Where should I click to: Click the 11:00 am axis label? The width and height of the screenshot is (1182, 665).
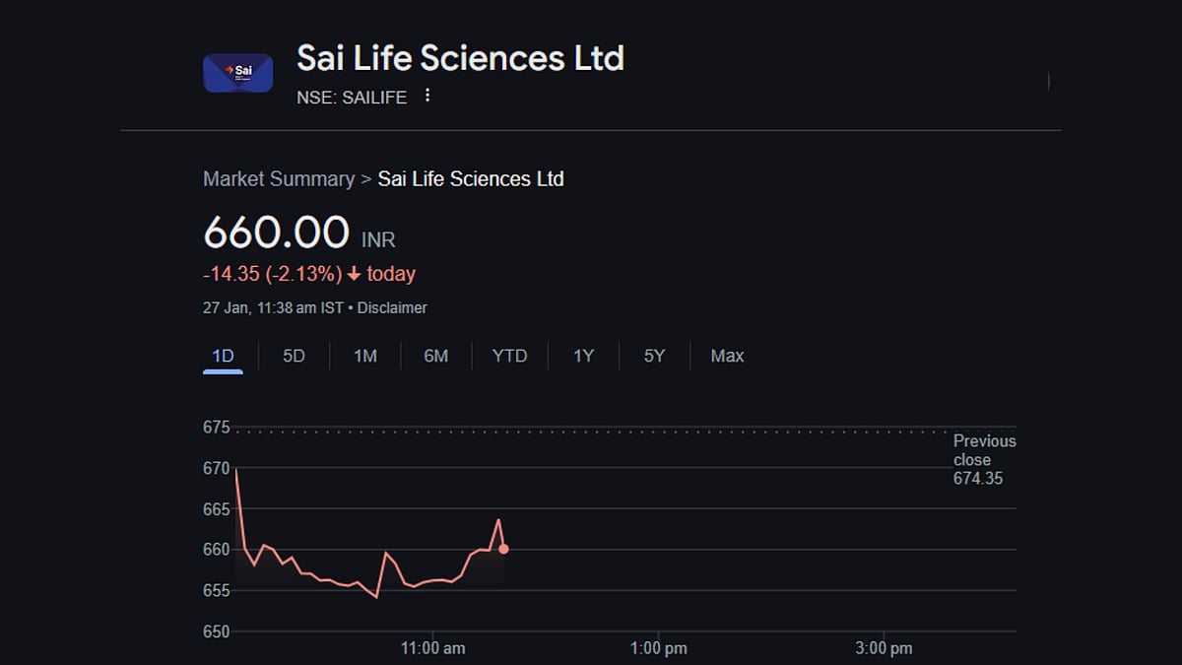(x=433, y=648)
